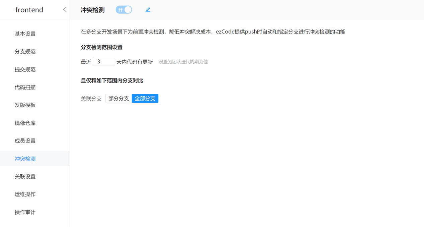Open 成员设置 in the sidebar

pos(25,141)
